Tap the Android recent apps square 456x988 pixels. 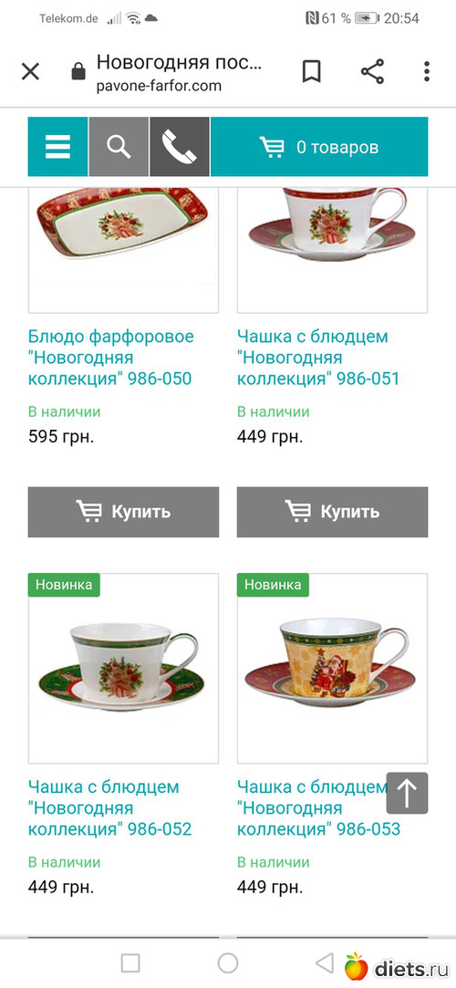[130, 962]
